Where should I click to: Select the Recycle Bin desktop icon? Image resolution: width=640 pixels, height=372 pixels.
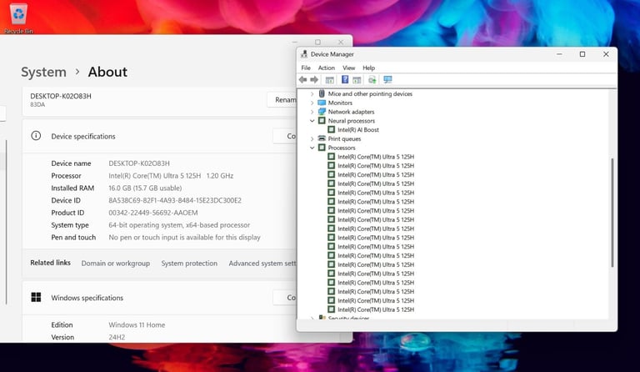point(18,18)
